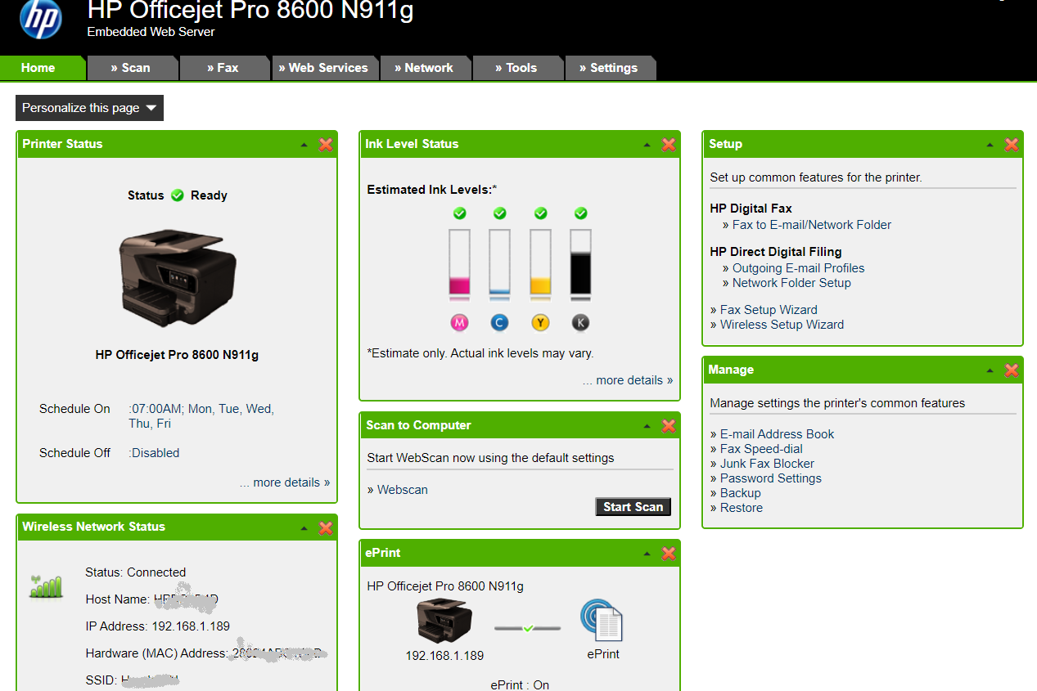The width and height of the screenshot is (1037, 691).
Task: Close the Scan to Computer panel
Action: [669, 426]
